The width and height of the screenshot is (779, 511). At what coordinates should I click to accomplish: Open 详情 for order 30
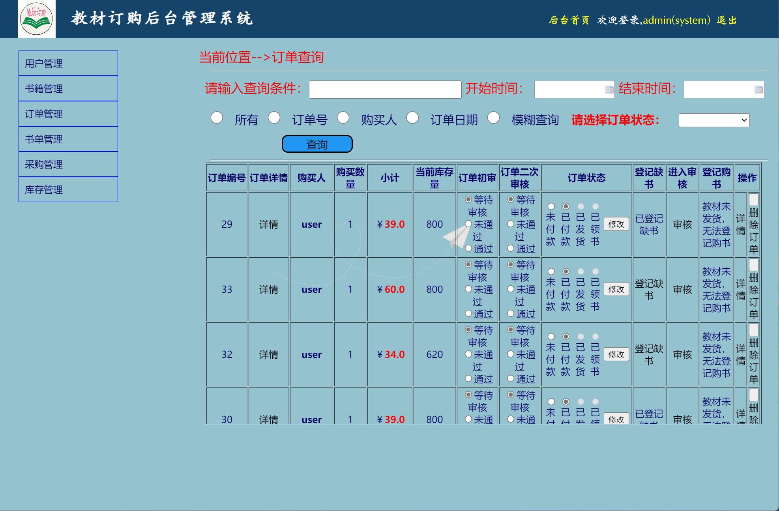pos(269,419)
